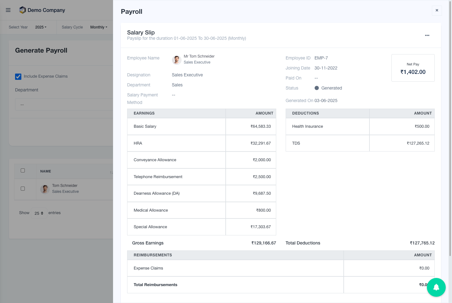Screen dimensions: 452x303
Task: Select Tom Schneider's row checkbox
Action: pos(23,189)
